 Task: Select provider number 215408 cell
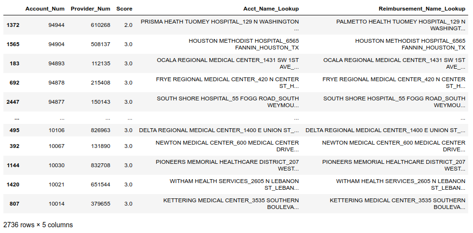click(x=101, y=83)
